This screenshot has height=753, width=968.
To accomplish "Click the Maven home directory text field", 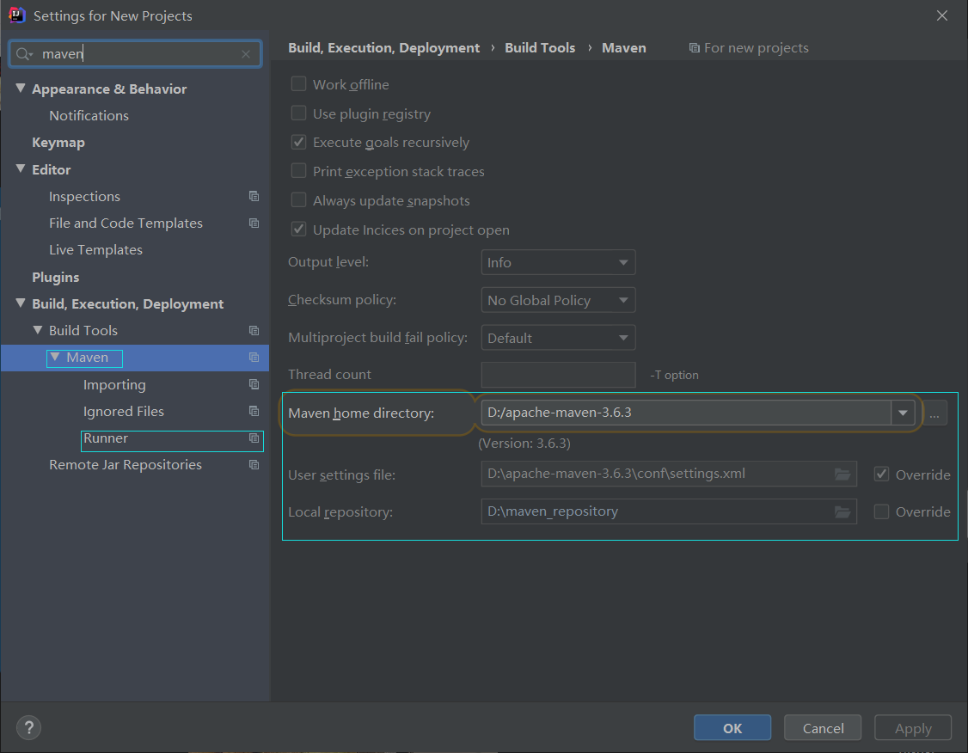I will point(686,413).
